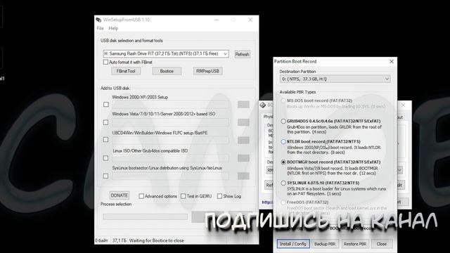Check the Windows 2000/XP/2003 Setup box
Screen dimensions: 450x253
pos(106,105)
